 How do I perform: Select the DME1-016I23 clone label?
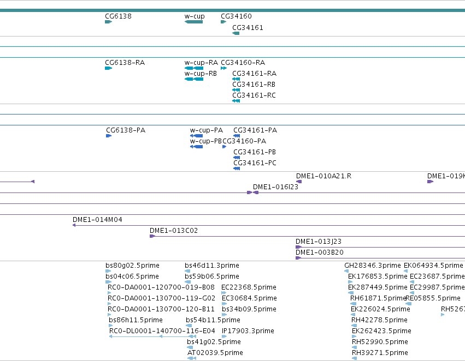(275, 187)
